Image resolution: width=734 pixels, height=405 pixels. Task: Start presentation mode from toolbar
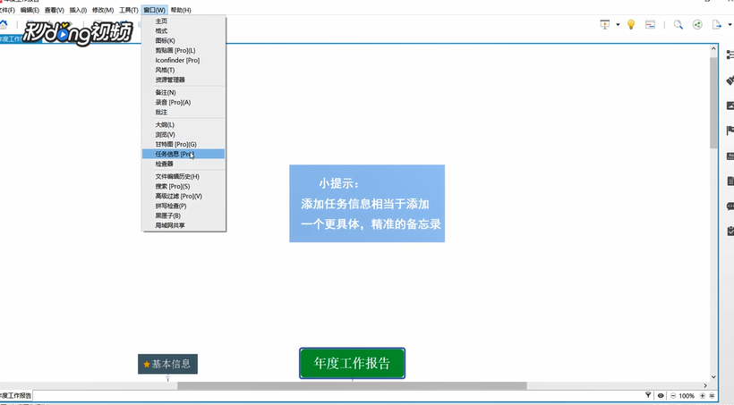pyautogui.click(x=605, y=25)
